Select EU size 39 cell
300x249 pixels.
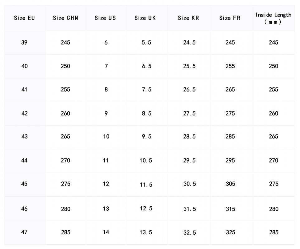point(24,43)
